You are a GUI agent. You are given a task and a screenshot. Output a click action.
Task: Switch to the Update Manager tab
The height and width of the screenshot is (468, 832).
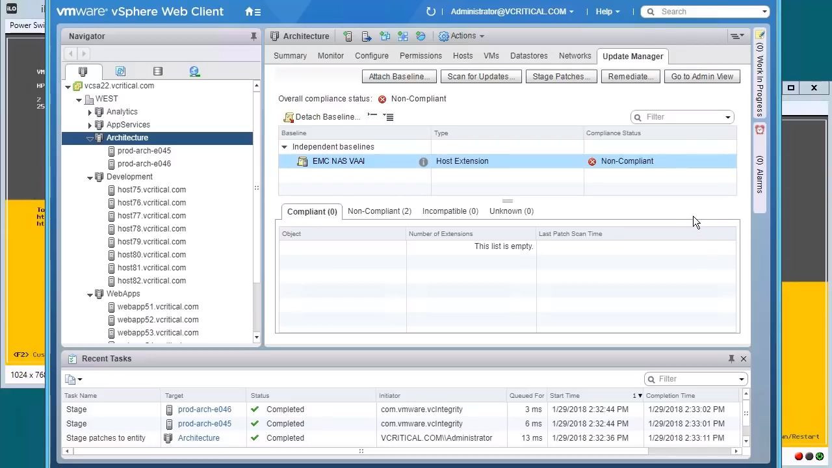point(632,56)
